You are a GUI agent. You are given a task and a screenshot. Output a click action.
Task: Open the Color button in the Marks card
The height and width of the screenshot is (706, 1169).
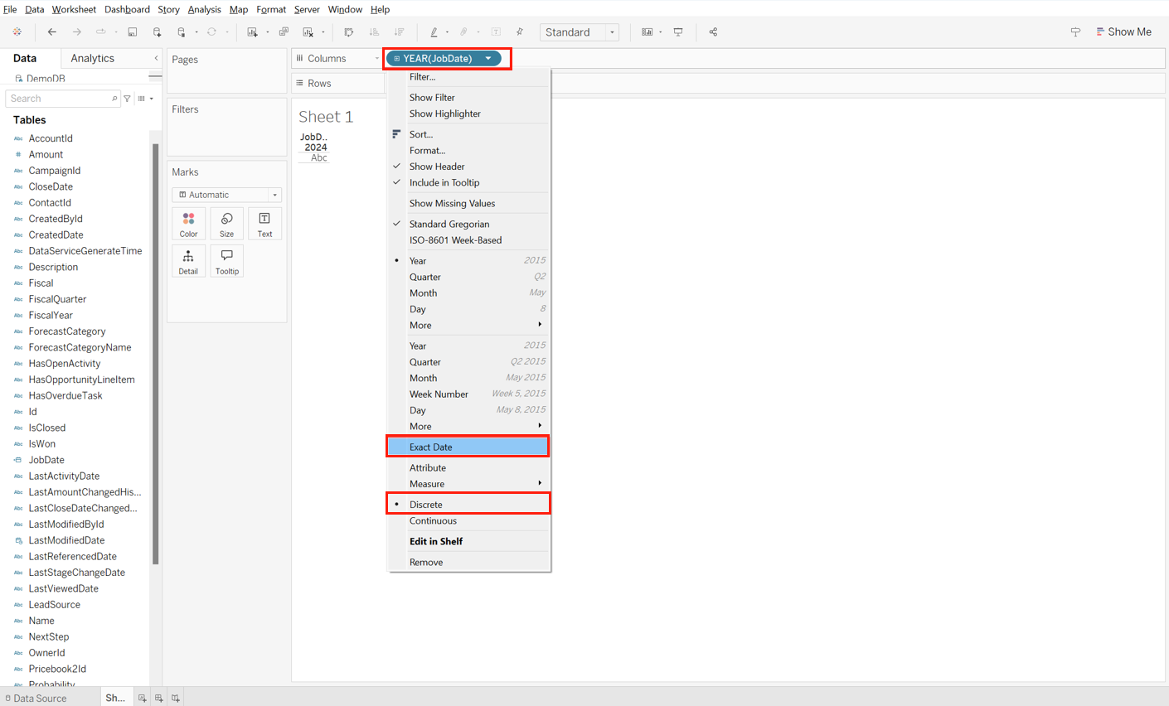coord(188,222)
